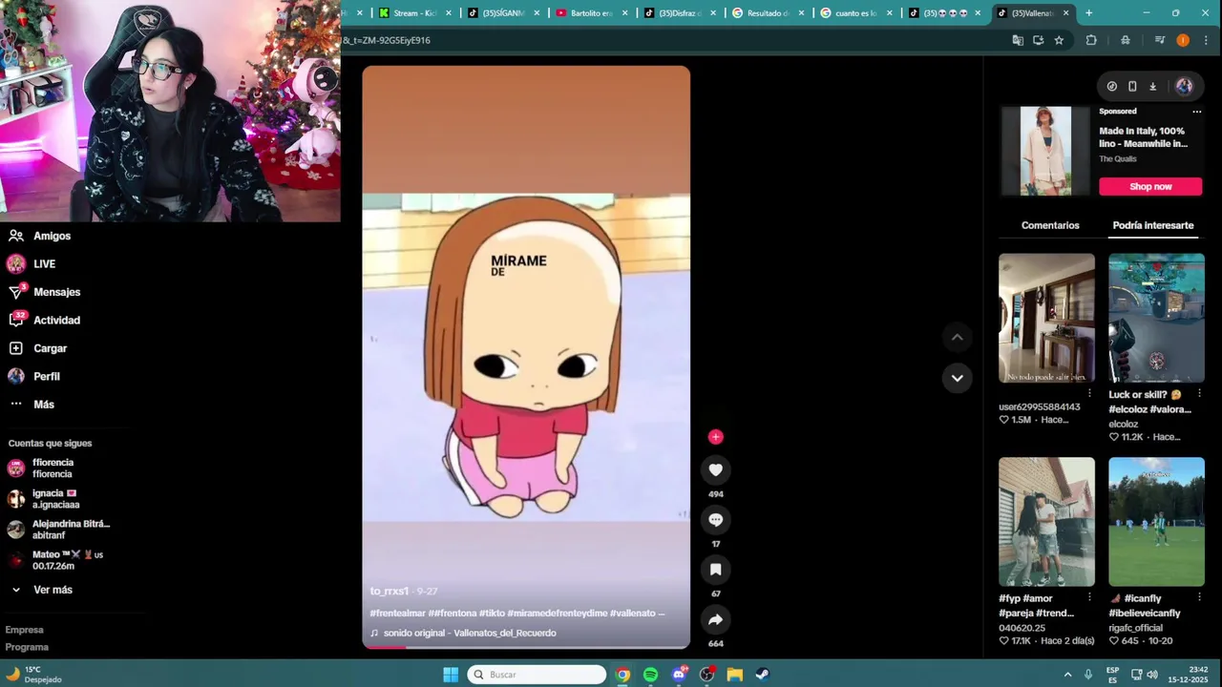Open recommended #icanfly video thumbnail

pyautogui.click(x=1156, y=522)
